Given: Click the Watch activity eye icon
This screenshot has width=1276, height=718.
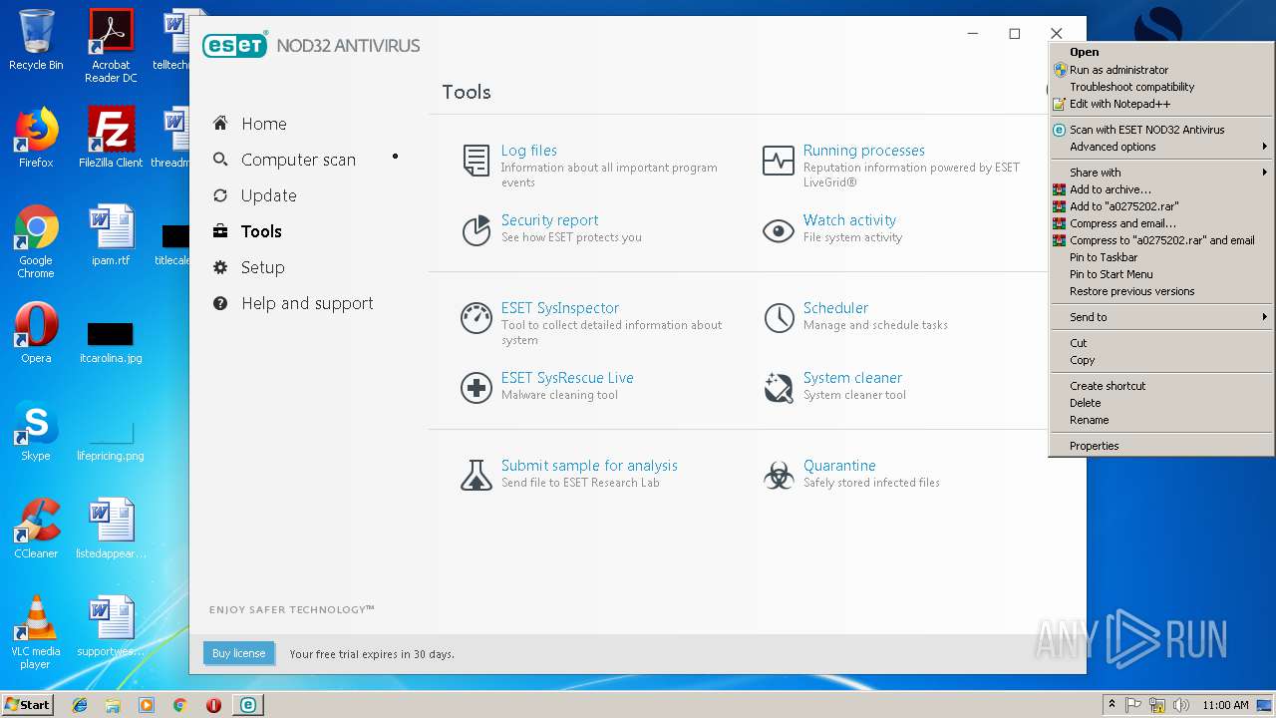Looking at the screenshot, I should pyautogui.click(x=778, y=231).
